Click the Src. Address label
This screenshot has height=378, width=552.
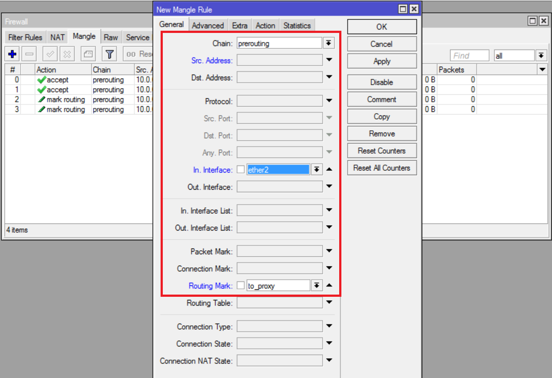[x=212, y=60]
